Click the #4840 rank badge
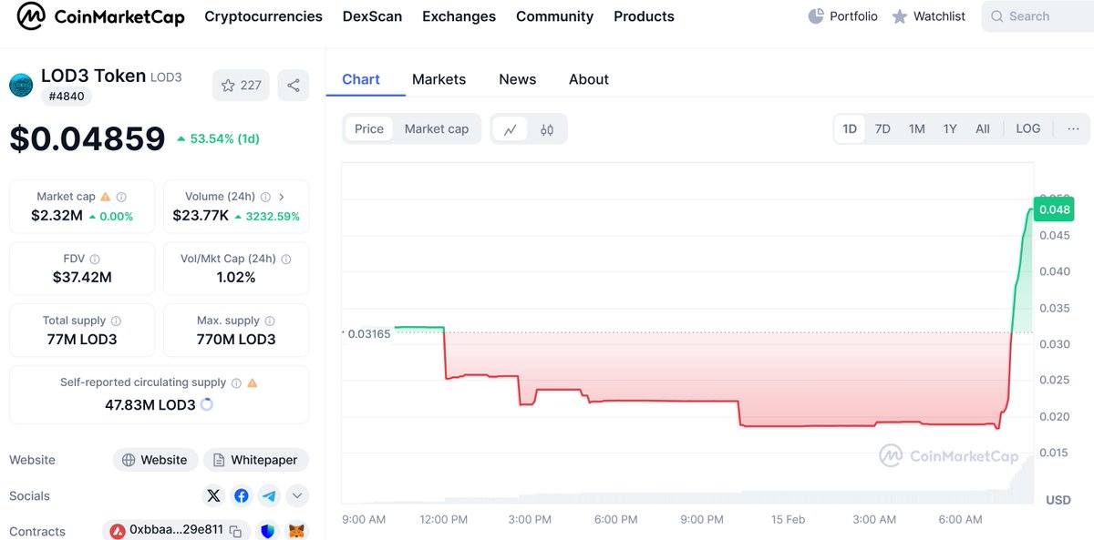Viewport: 1094px width, 540px height. tap(66, 97)
